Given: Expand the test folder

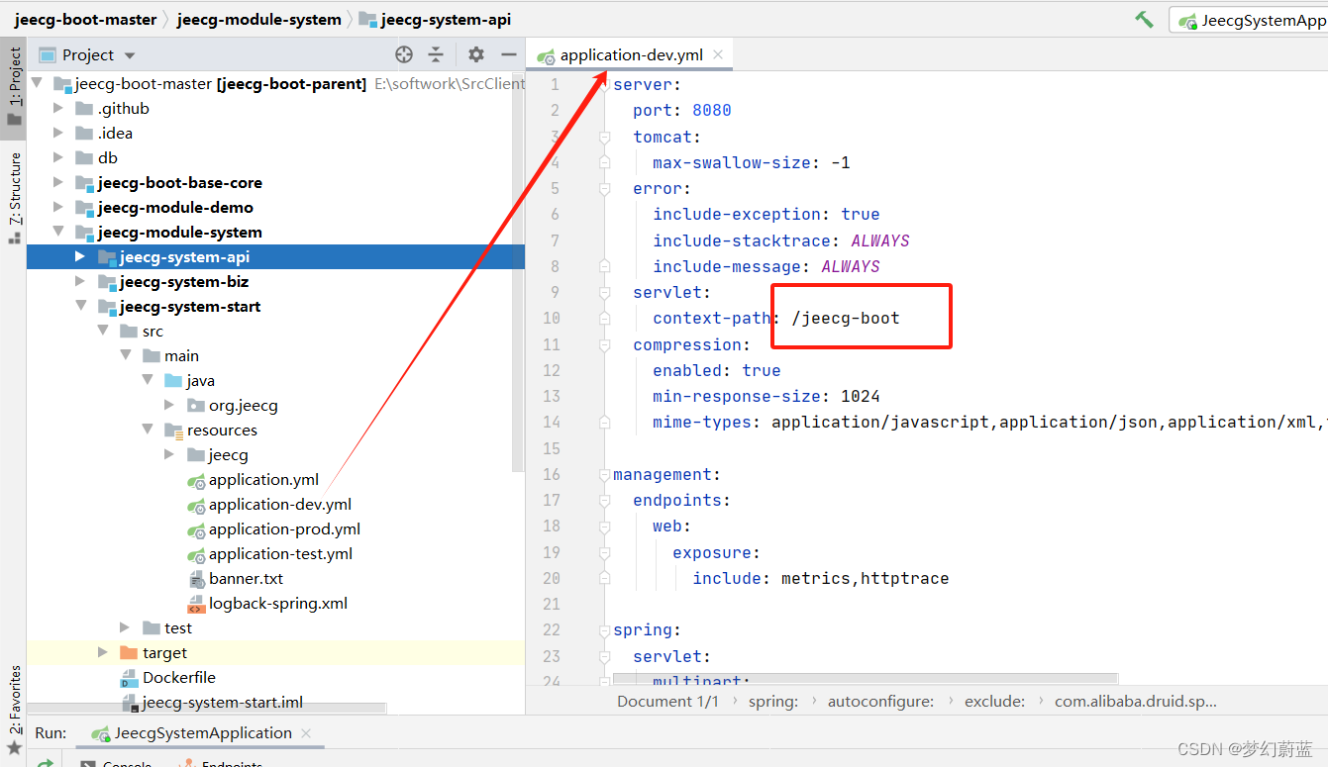Looking at the screenshot, I should pos(125,627).
